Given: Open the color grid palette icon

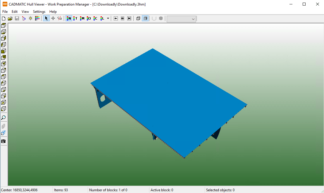Looking at the screenshot, I should pyautogui.click(x=37, y=18).
